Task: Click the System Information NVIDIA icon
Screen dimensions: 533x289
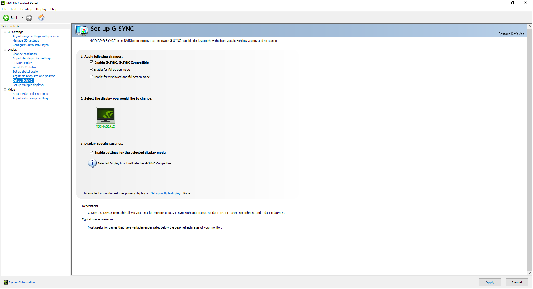Action: click(x=6, y=282)
